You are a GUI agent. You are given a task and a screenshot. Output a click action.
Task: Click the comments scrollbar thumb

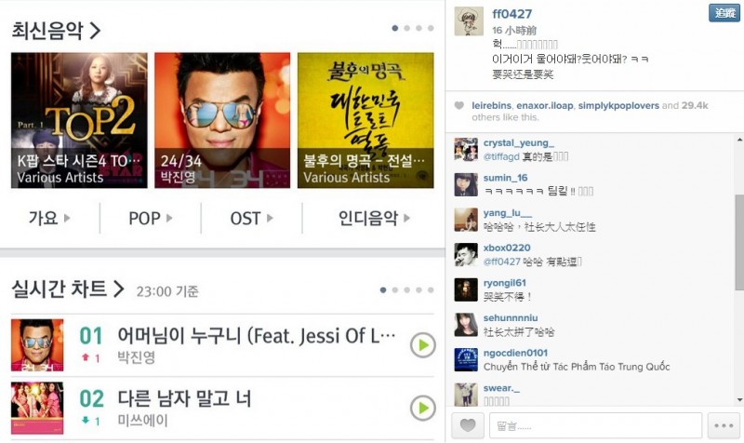pyautogui.click(x=739, y=242)
